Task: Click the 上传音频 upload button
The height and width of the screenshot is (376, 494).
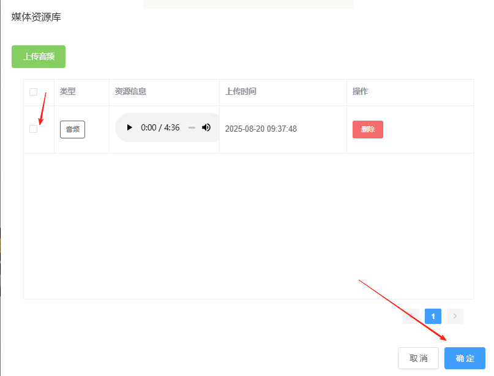Action: pos(39,56)
